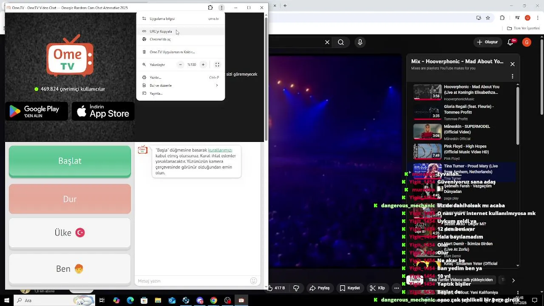Open a new tab in Chrome window
The image size is (544, 306).
coord(285,6)
